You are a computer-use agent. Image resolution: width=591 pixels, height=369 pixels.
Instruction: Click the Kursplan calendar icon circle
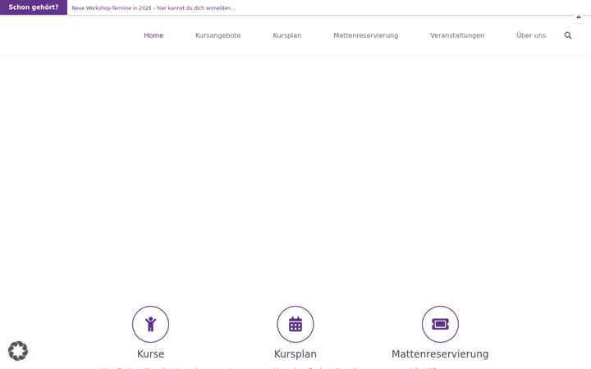pos(295,324)
